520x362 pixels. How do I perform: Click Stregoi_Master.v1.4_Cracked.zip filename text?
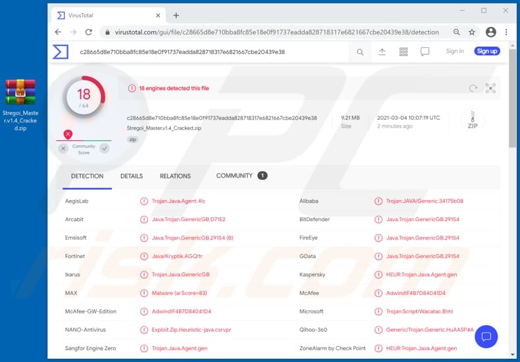[164, 128]
